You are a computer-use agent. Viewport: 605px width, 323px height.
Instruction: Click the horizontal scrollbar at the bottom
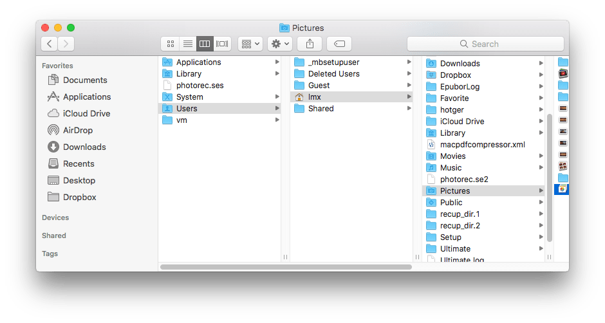pos(286,267)
